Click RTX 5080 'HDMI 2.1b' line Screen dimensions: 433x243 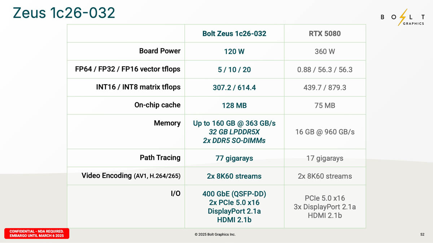point(325,216)
